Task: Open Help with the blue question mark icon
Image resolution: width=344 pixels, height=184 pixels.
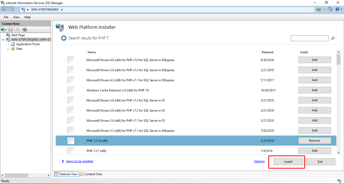Action: pos(337,9)
